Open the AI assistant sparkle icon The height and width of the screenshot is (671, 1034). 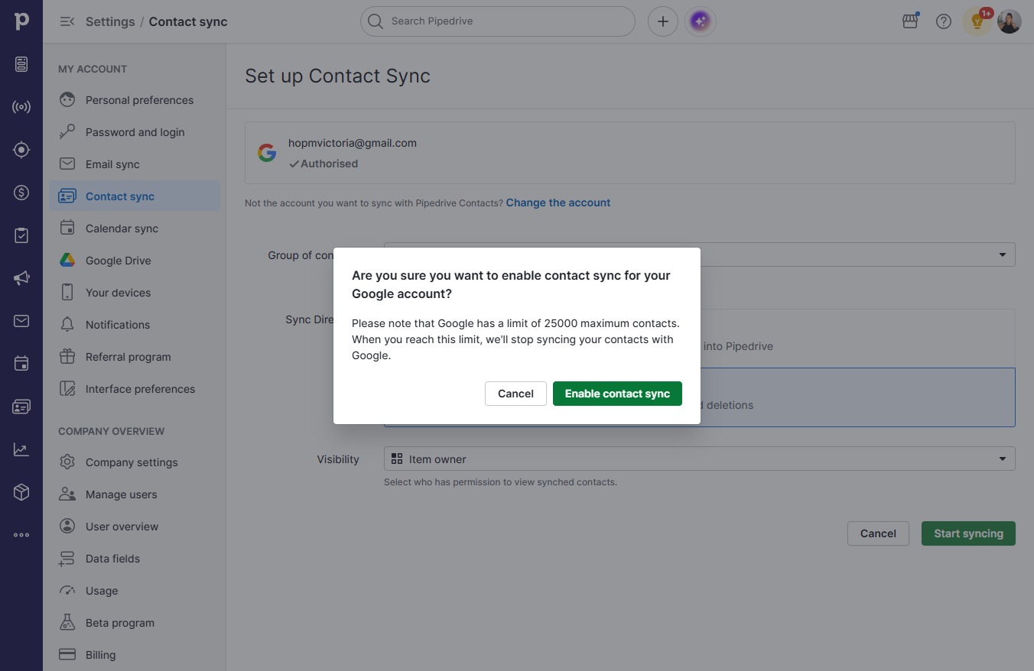point(701,21)
